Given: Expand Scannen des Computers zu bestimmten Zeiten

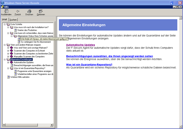Looking at the screenshot, I should click(8, 54).
